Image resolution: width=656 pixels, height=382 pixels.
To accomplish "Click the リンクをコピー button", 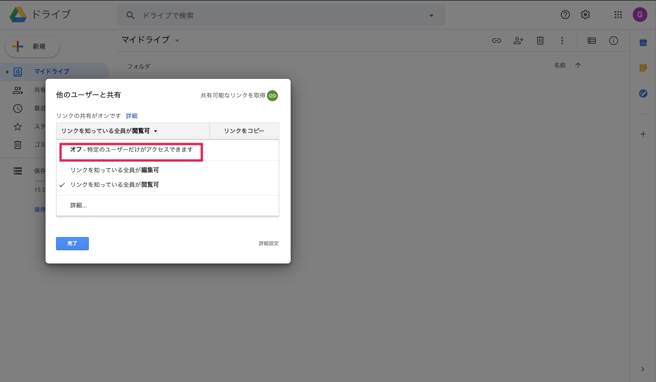I will point(244,131).
